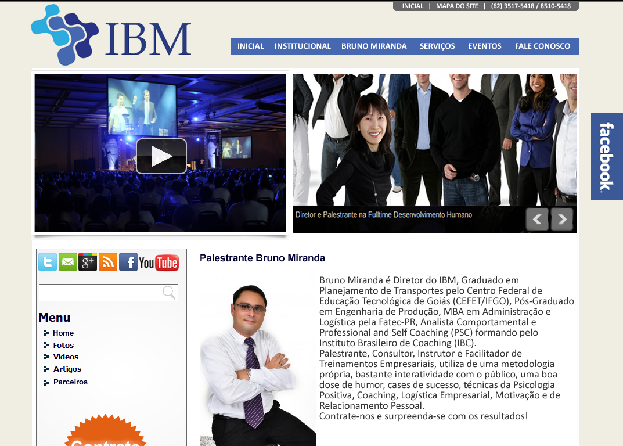
Task: Open the FALE CONOSCO menu item
Action: pos(543,46)
